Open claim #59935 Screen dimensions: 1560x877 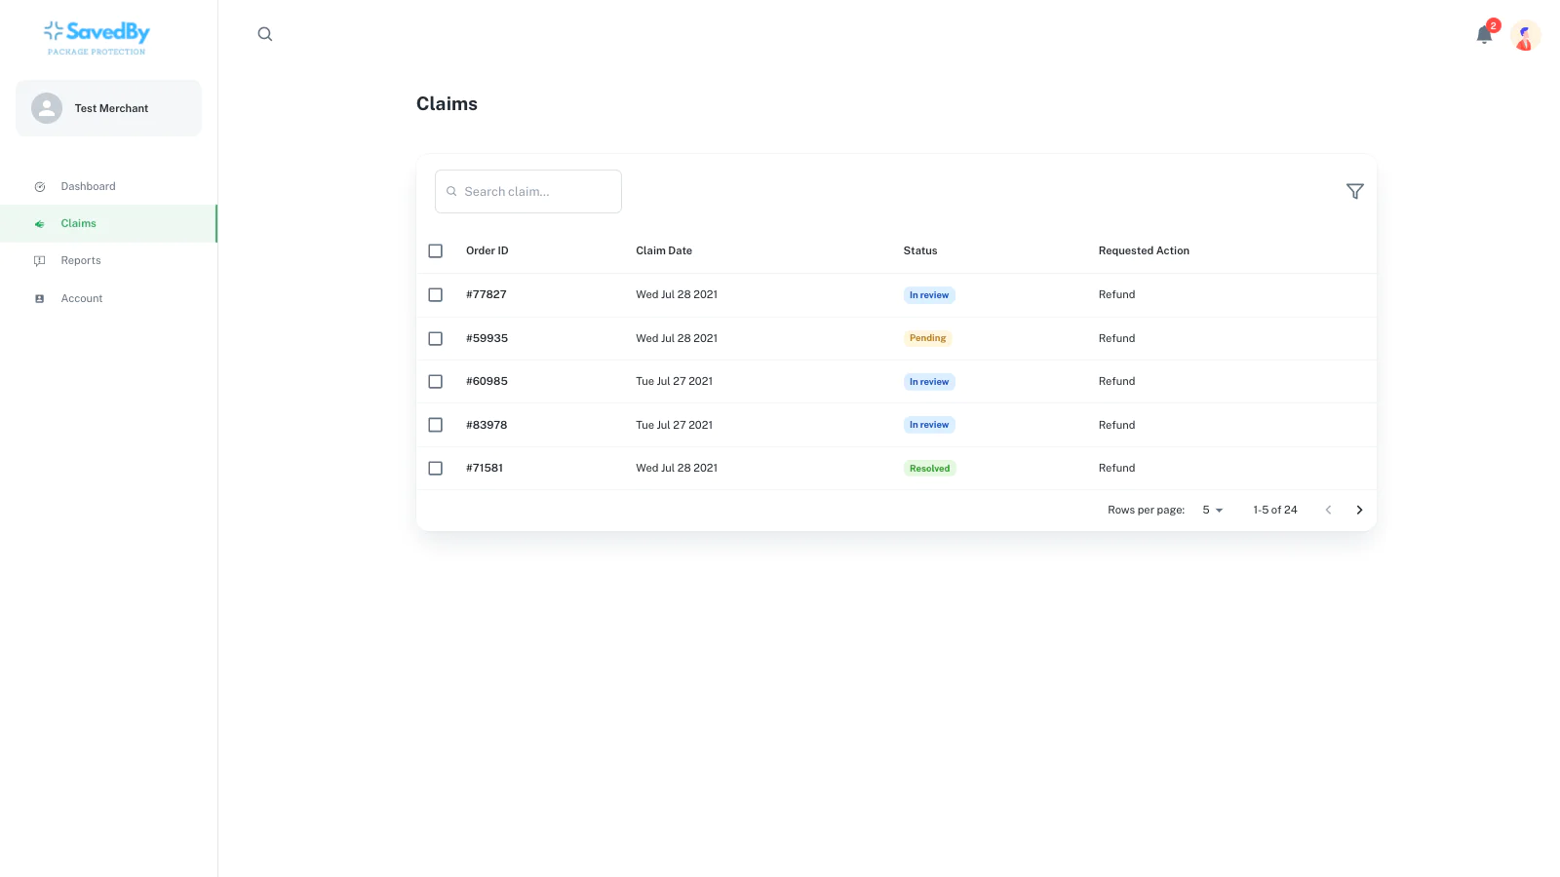[487, 339]
